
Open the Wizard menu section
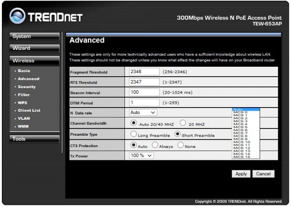coord(35,48)
